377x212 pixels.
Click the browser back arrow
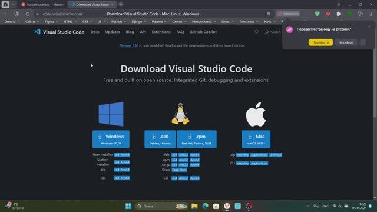pos(6,14)
